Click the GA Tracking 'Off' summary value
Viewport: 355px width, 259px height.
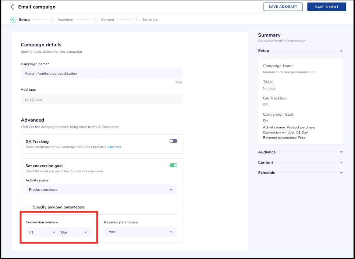click(x=266, y=105)
